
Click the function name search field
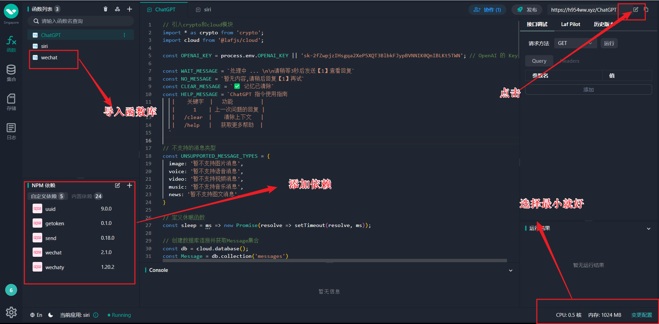81,21
